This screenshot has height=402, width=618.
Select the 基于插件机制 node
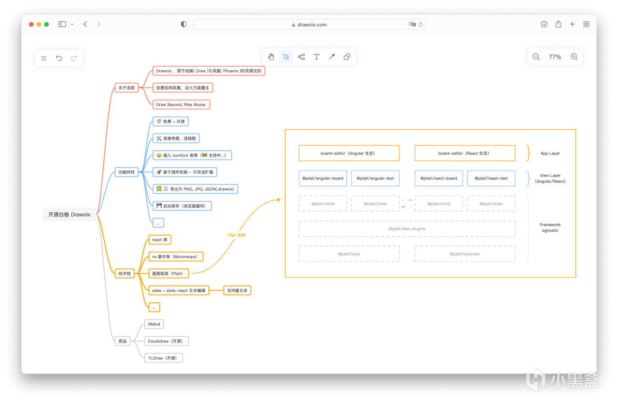point(184,172)
